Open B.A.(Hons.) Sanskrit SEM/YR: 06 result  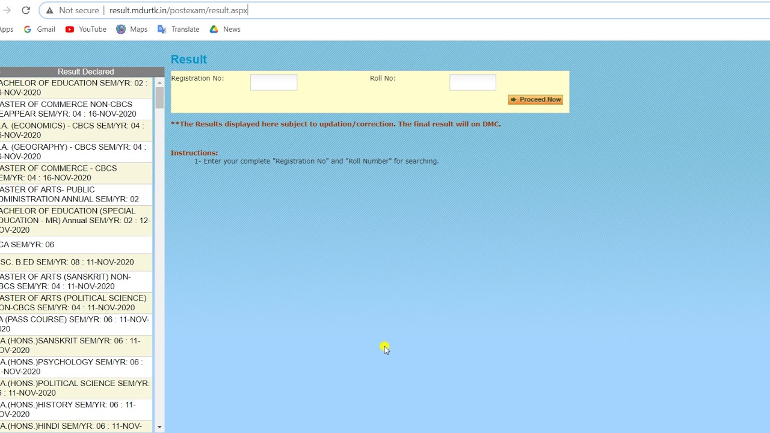tap(76, 346)
